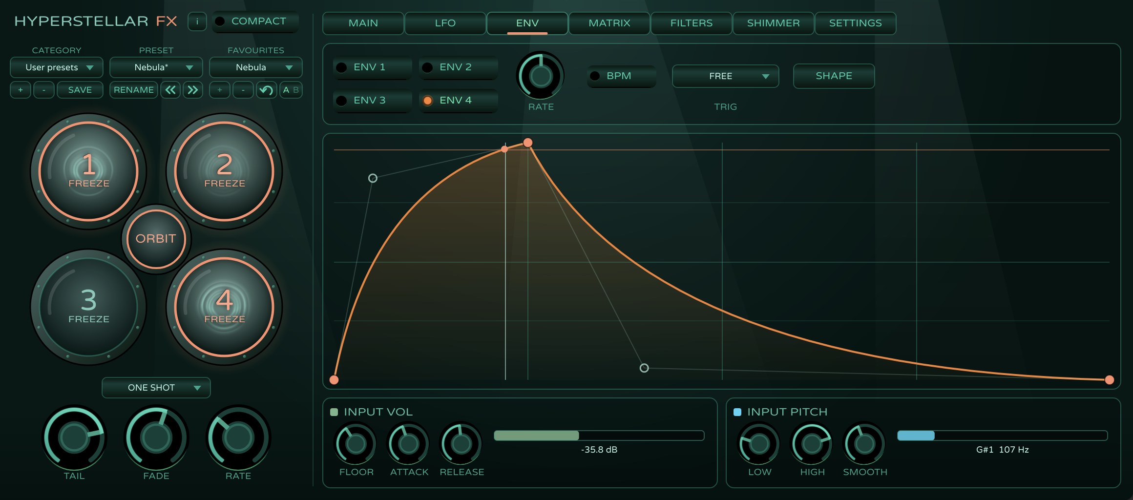1133x500 pixels.
Task: Click the INPUT PITCH meter bar
Action: tap(1003, 436)
